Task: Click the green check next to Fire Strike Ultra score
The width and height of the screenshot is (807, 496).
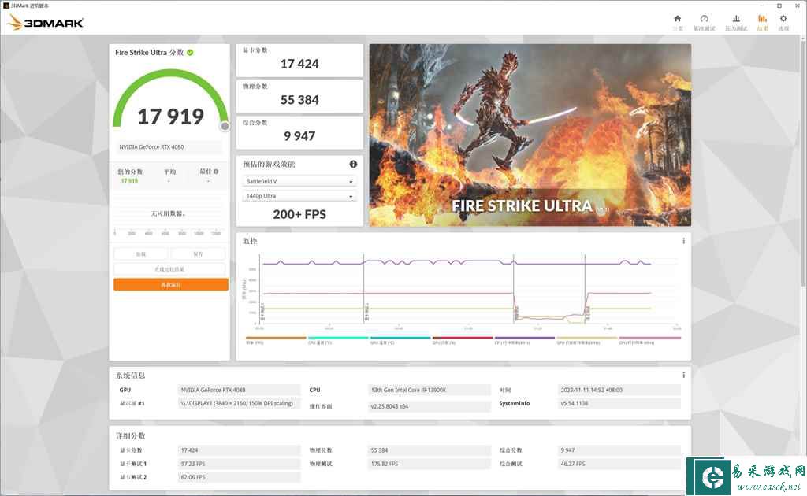Action: tap(190, 53)
